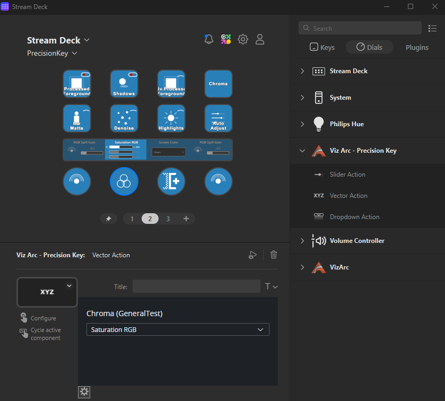Select the Highlights key

(x=171, y=118)
